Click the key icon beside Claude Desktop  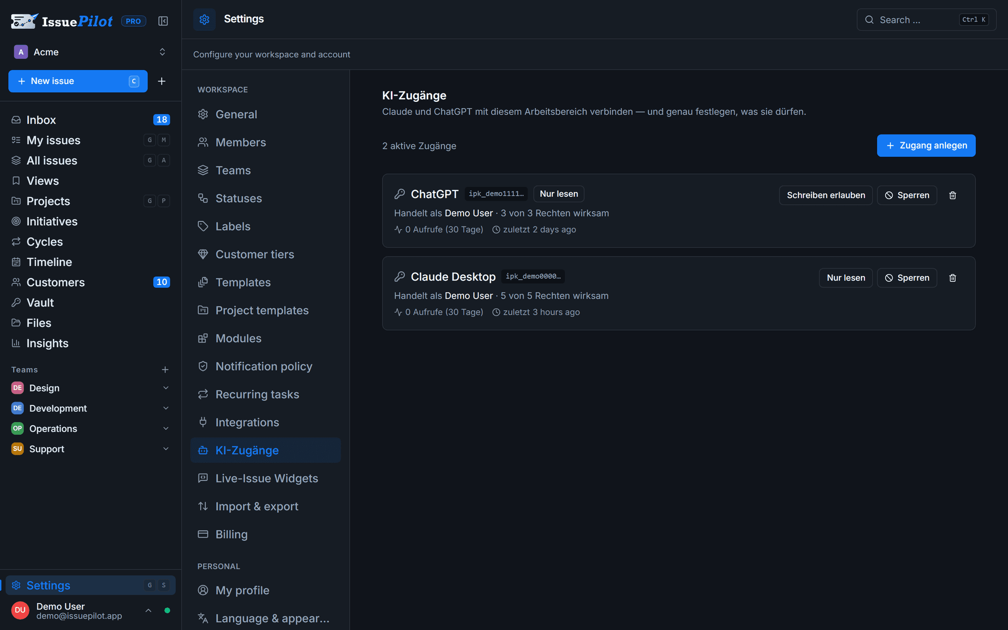[400, 277]
